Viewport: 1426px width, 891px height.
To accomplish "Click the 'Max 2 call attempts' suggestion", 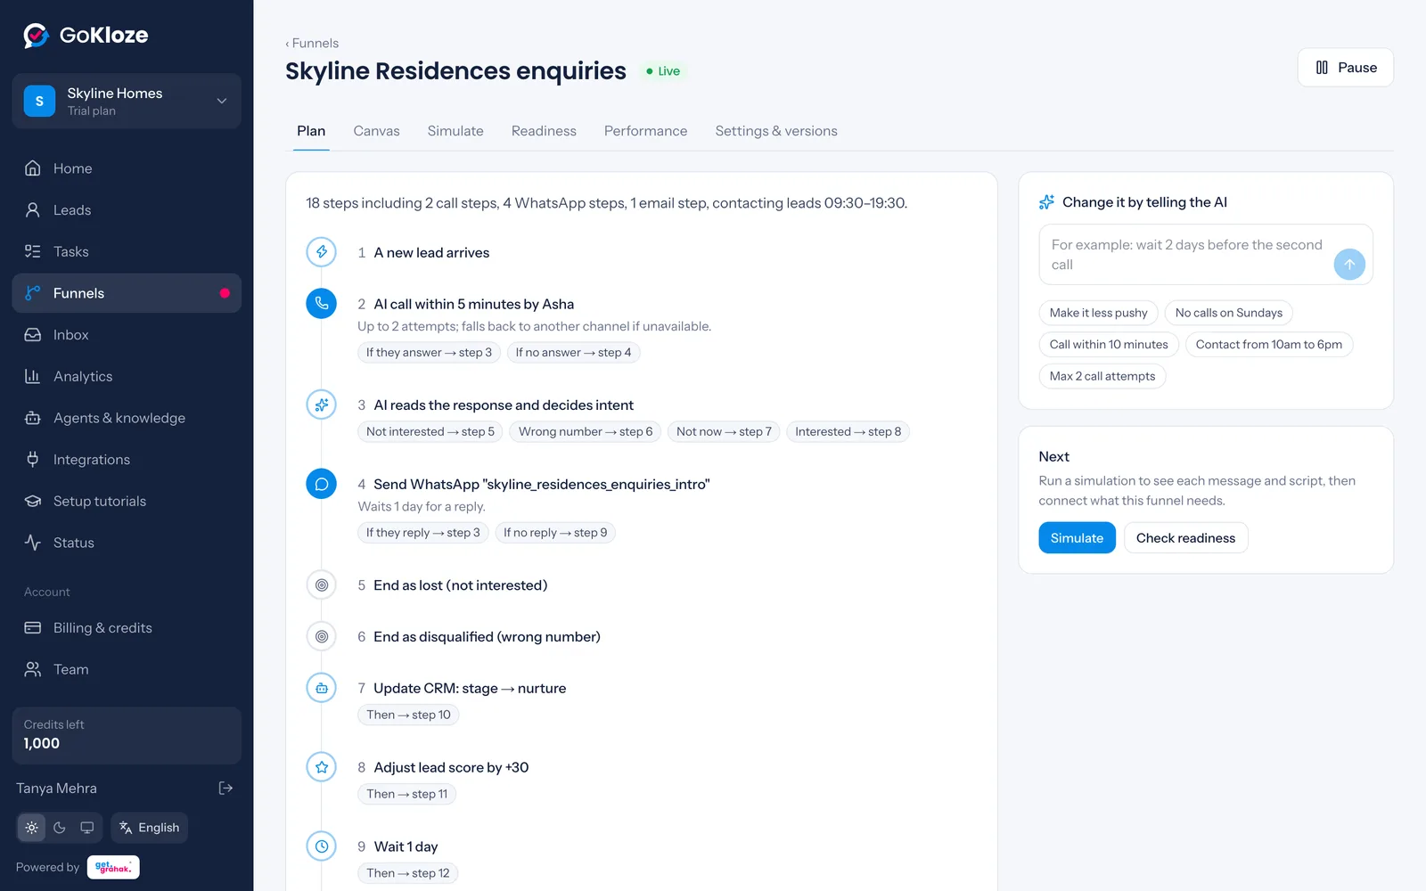I will click(1102, 376).
